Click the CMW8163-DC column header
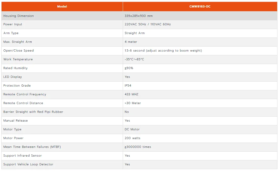Image resolution: width=280 pixels, height=171 pixels. pyautogui.click(x=200, y=7)
